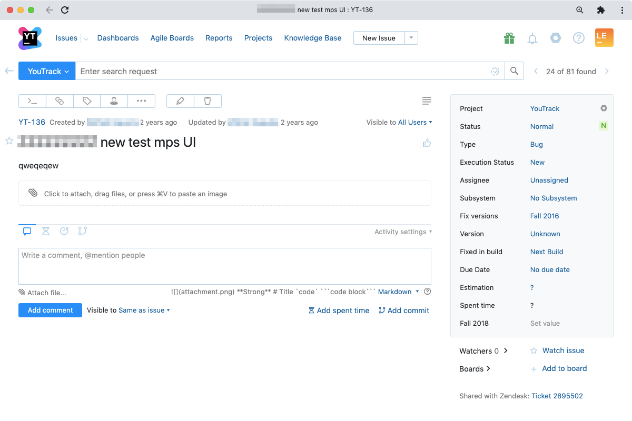Open notifications bell icon
The width and height of the screenshot is (632, 421).
tap(532, 38)
